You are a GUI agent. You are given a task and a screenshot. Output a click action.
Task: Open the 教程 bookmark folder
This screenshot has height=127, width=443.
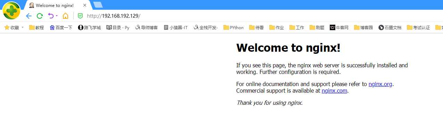pos(36,27)
